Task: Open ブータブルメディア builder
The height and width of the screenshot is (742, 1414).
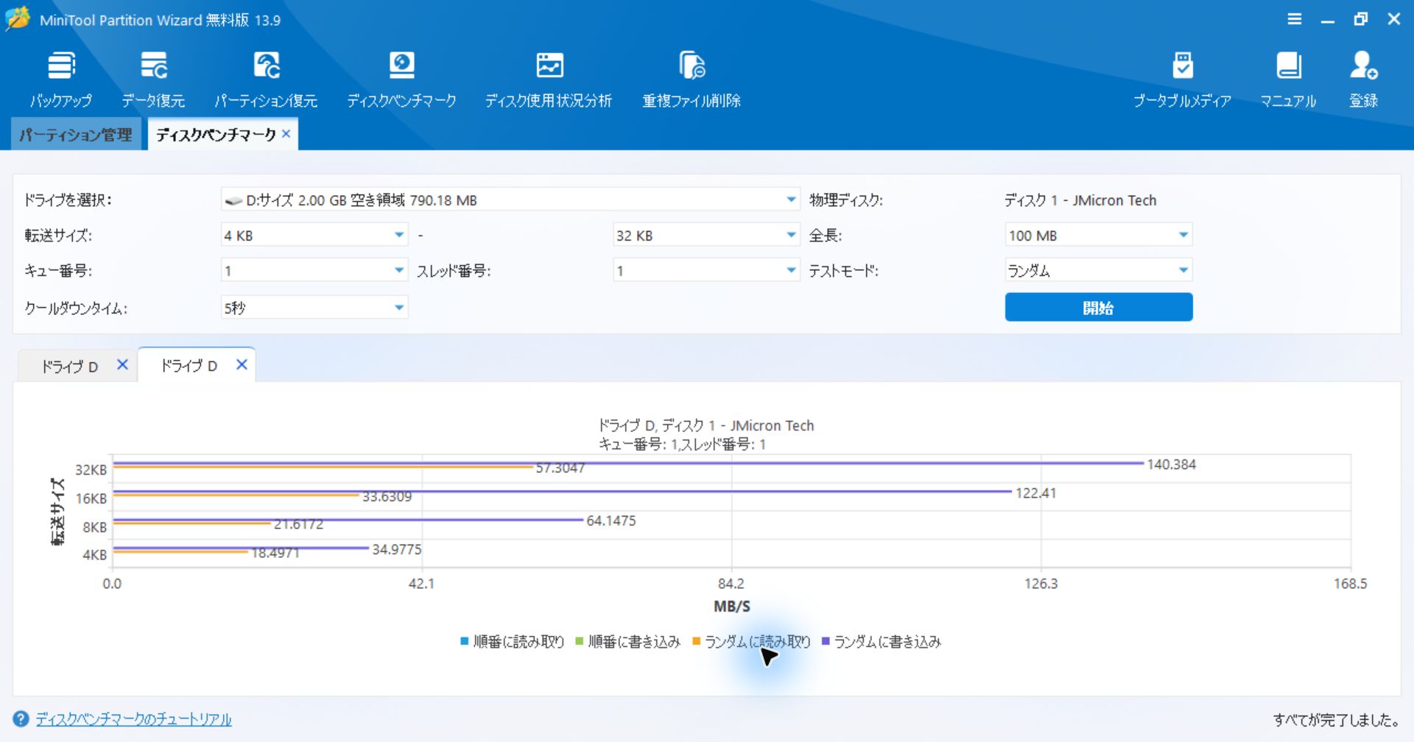Action: coord(1182,79)
